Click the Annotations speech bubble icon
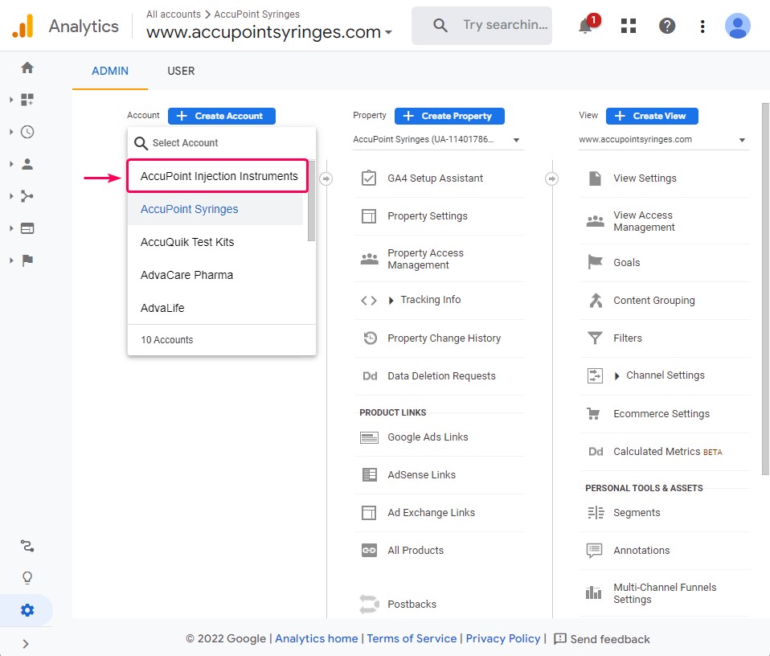Image resolution: width=770 pixels, height=656 pixels. 594,551
